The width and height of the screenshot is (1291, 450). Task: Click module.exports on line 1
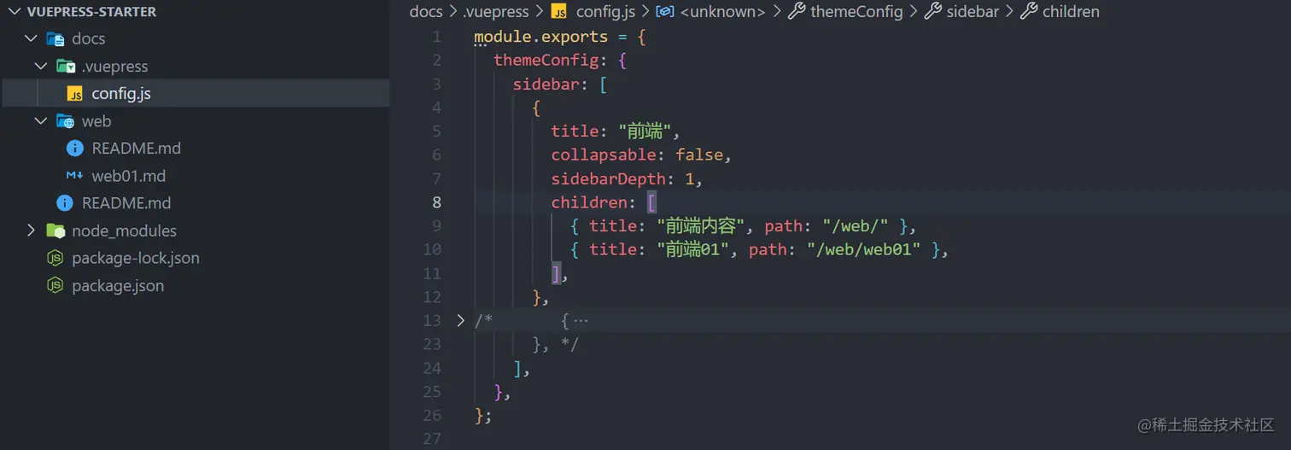coord(541,37)
